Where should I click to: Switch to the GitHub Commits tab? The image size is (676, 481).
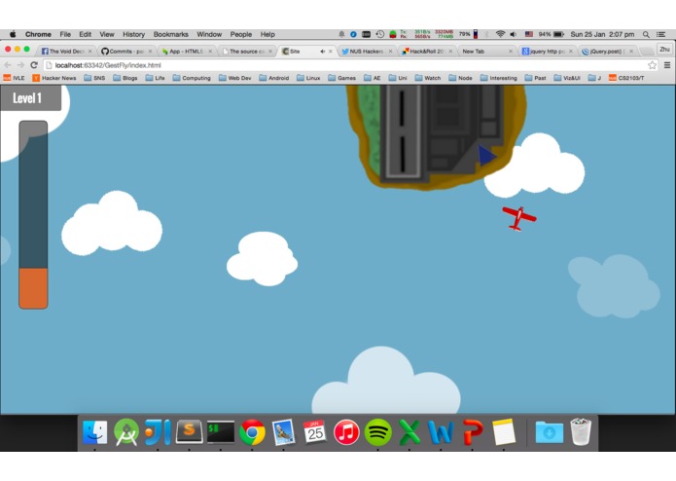126,51
